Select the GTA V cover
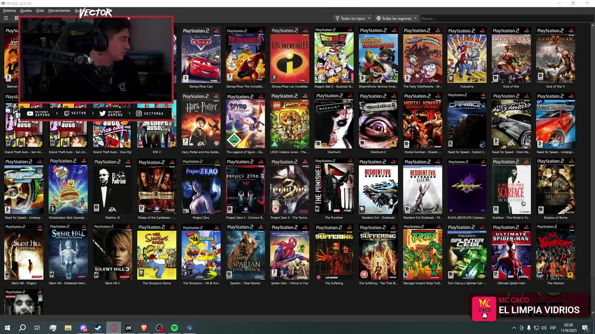Screen dimensions: 595x334 157,135
